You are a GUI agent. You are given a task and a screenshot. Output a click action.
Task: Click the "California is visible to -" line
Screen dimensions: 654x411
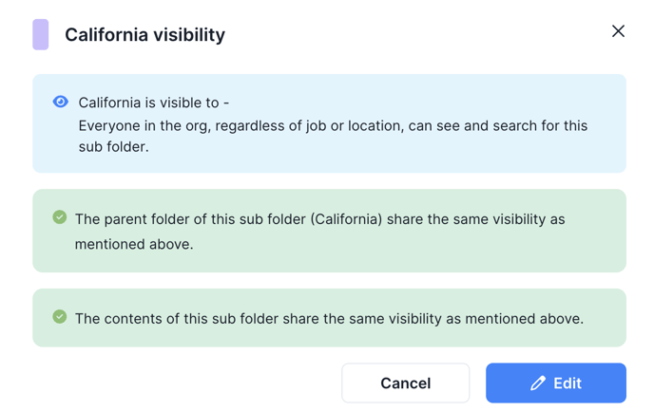153,103
